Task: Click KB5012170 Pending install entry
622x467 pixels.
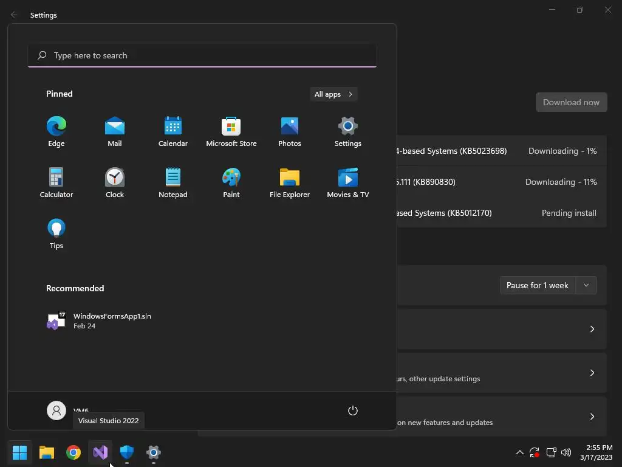Action: [502, 213]
